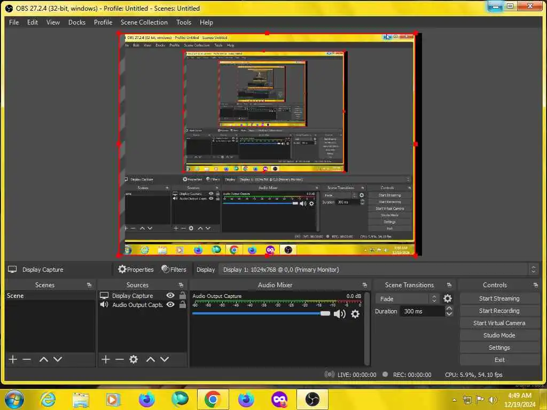Click the Audio Mixer vertical scrollbar
Viewport: 547px width, 410px height.
tap(366, 328)
